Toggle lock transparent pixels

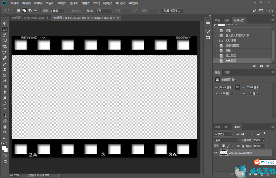click(224, 146)
